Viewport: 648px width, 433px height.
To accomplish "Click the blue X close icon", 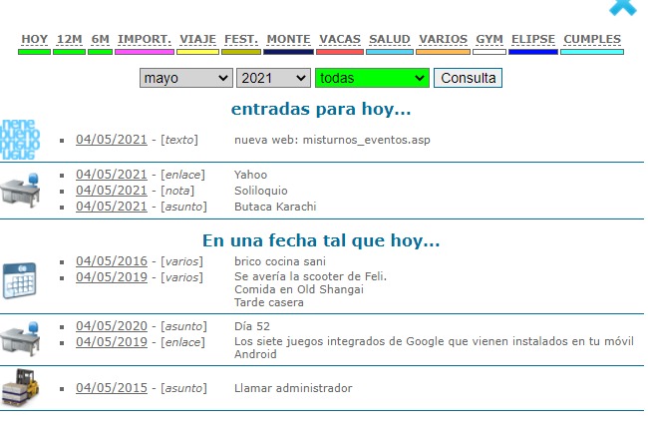I will coord(624,6).
